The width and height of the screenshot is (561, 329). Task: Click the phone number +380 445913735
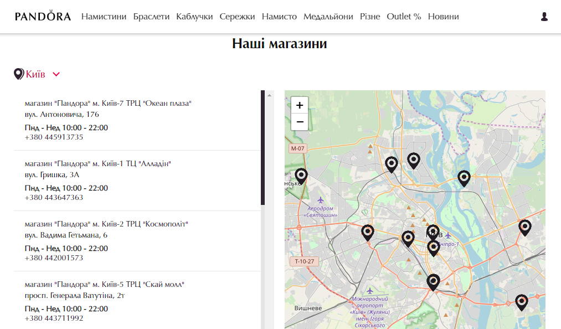[x=54, y=137]
